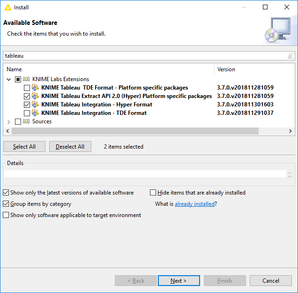Expand the Sources tree node

tap(9, 122)
